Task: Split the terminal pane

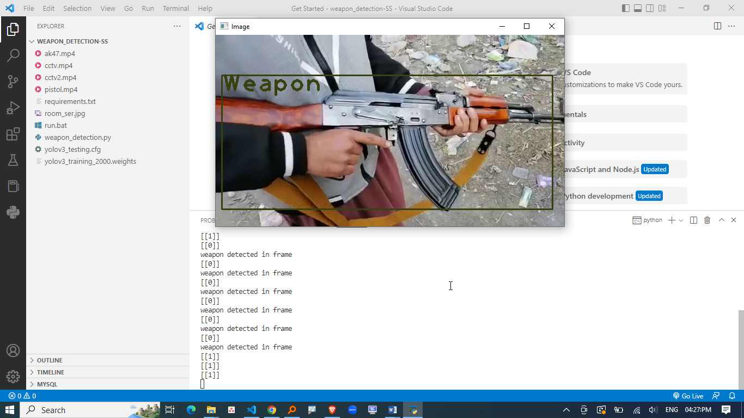Action: [x=693, y=220]
